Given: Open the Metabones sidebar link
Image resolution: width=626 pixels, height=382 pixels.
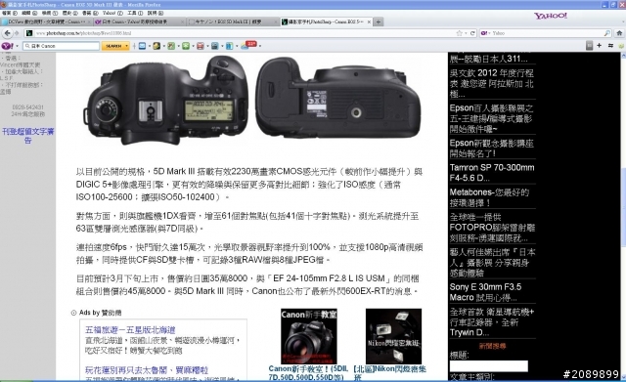Looking at the screenshot, I should 489,197.
